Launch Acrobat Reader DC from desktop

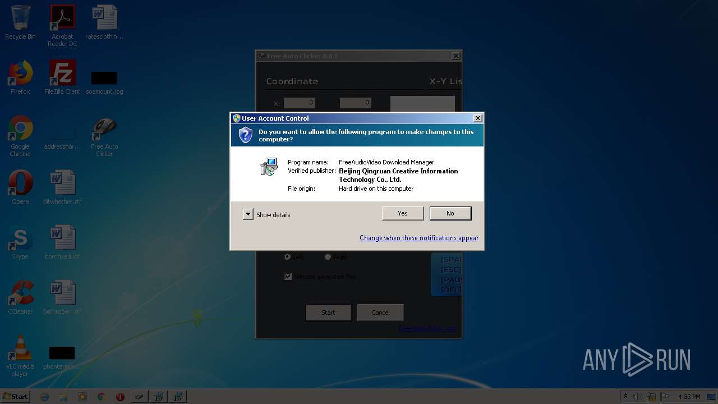pos(62,26)
